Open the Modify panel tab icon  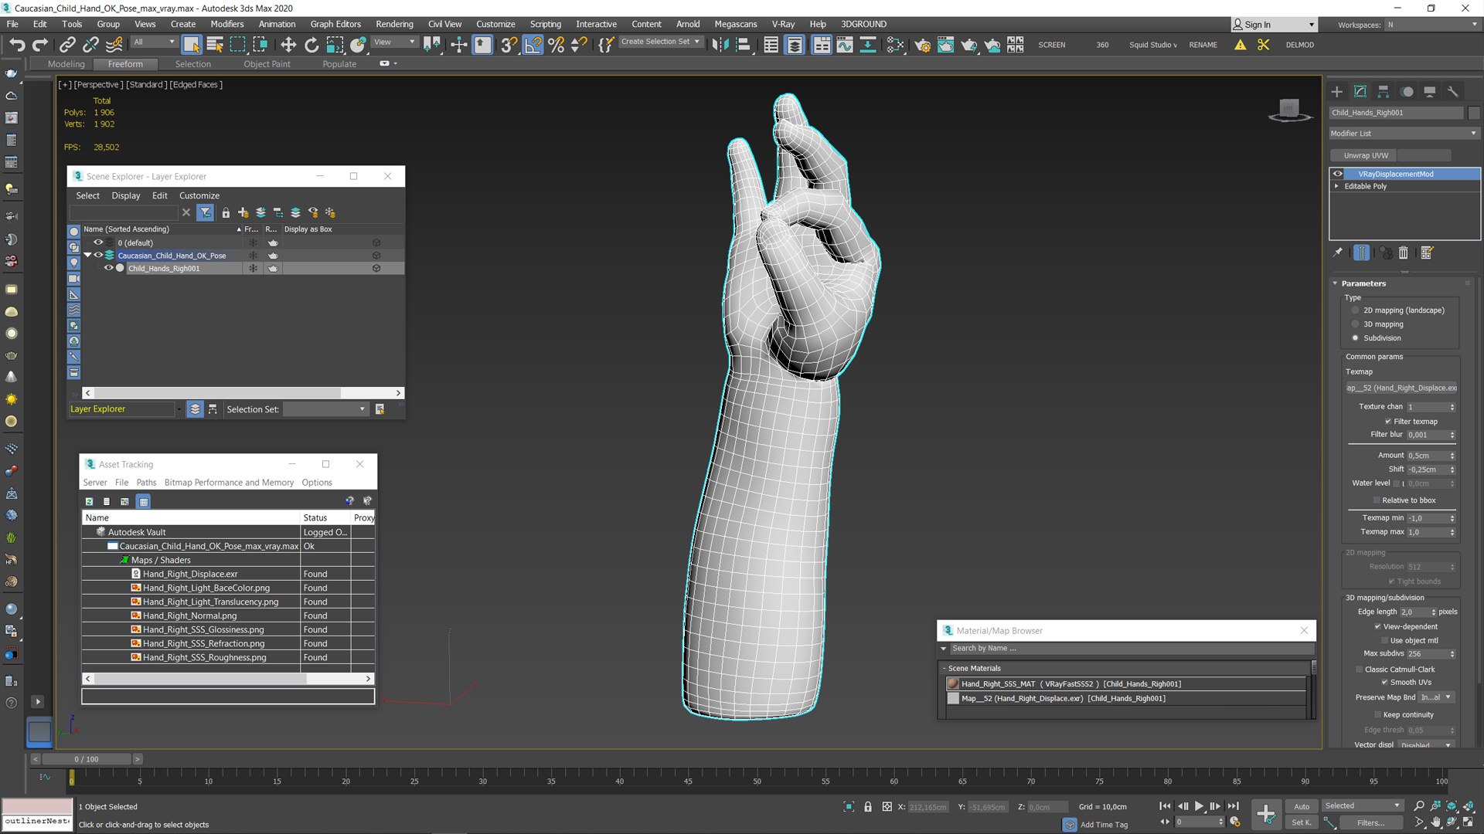[1360, 92]
